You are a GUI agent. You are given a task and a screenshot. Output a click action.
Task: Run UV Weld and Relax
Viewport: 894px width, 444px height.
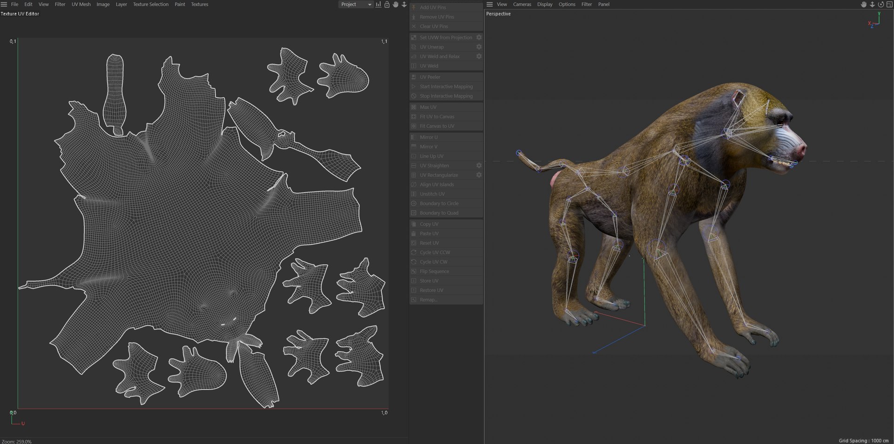[x=442, y=56]
